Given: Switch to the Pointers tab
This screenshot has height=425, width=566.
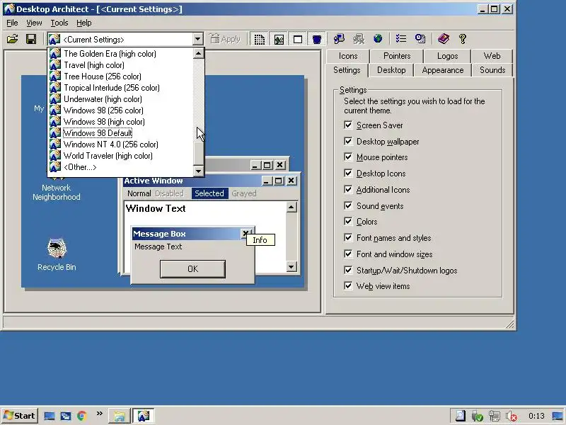Looking at the screenshot, I should click(x=397, y=56).
